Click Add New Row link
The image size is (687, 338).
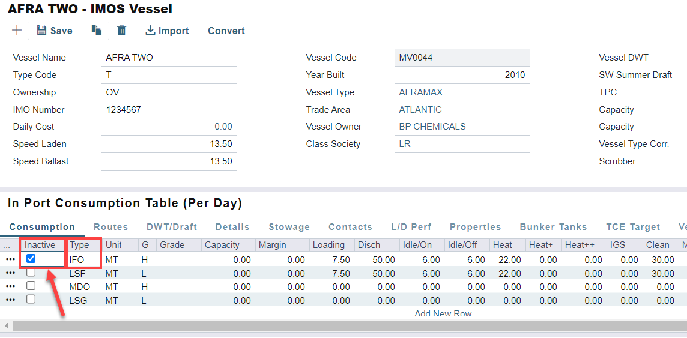443,313
